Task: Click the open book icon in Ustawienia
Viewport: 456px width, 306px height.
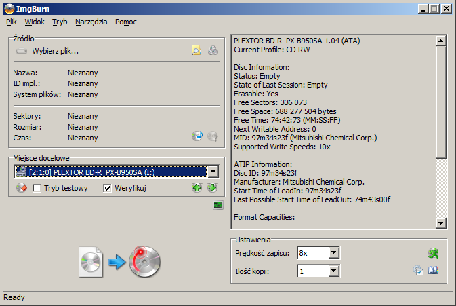Action: 434,270
